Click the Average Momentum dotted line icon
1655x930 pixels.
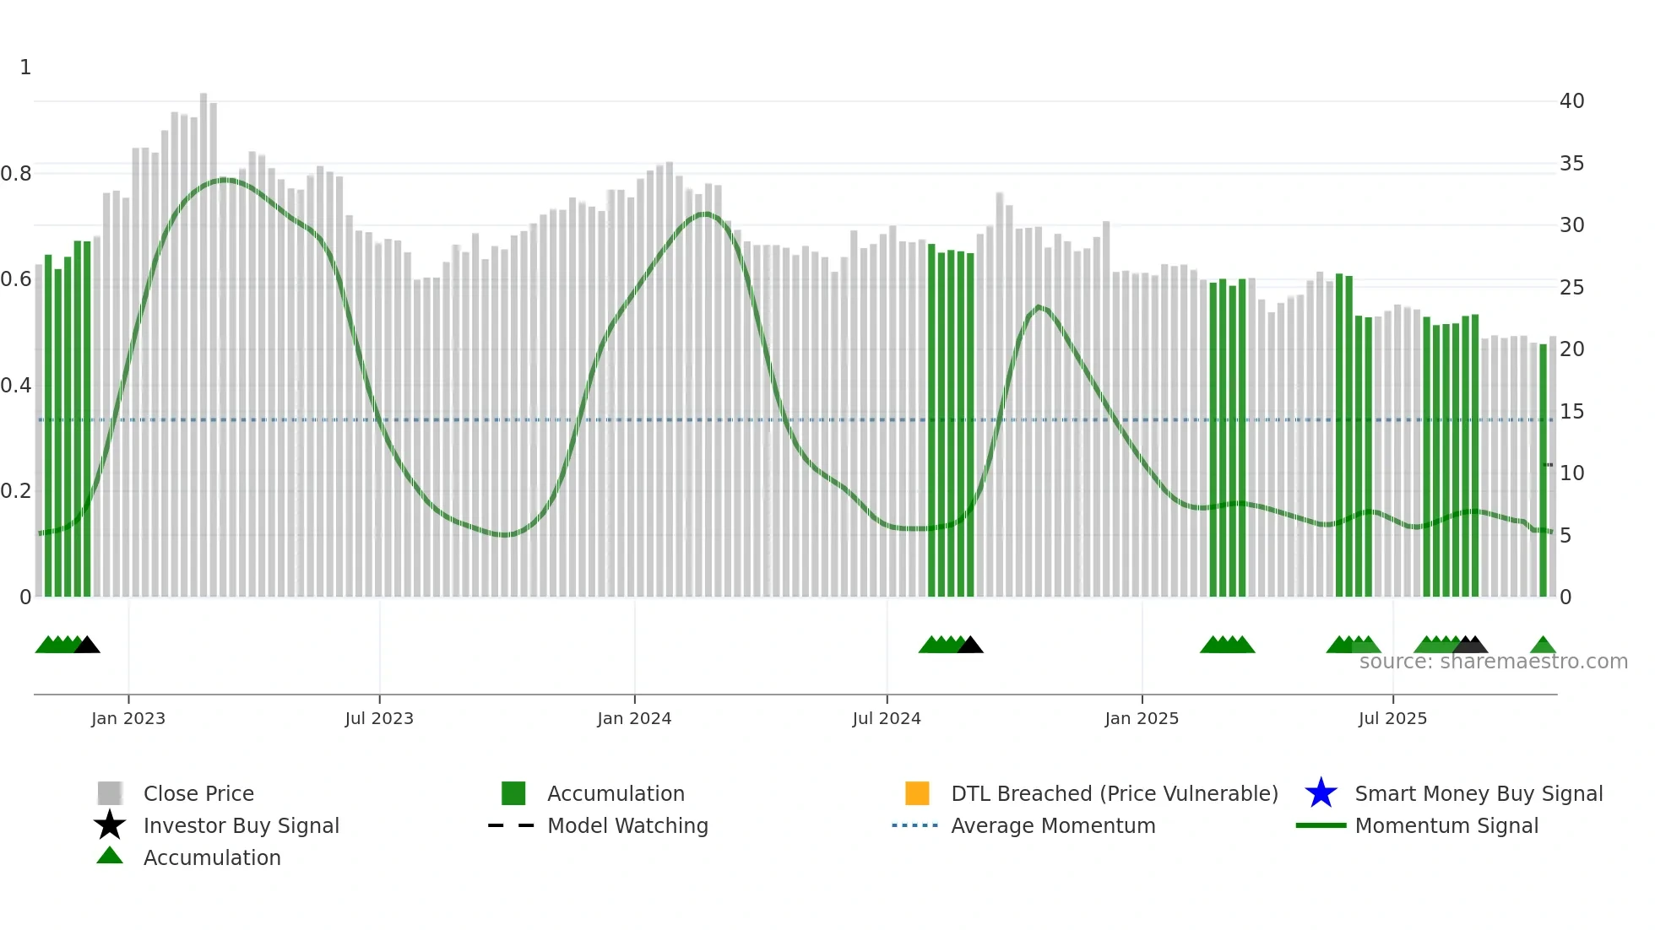click(914, 825)
